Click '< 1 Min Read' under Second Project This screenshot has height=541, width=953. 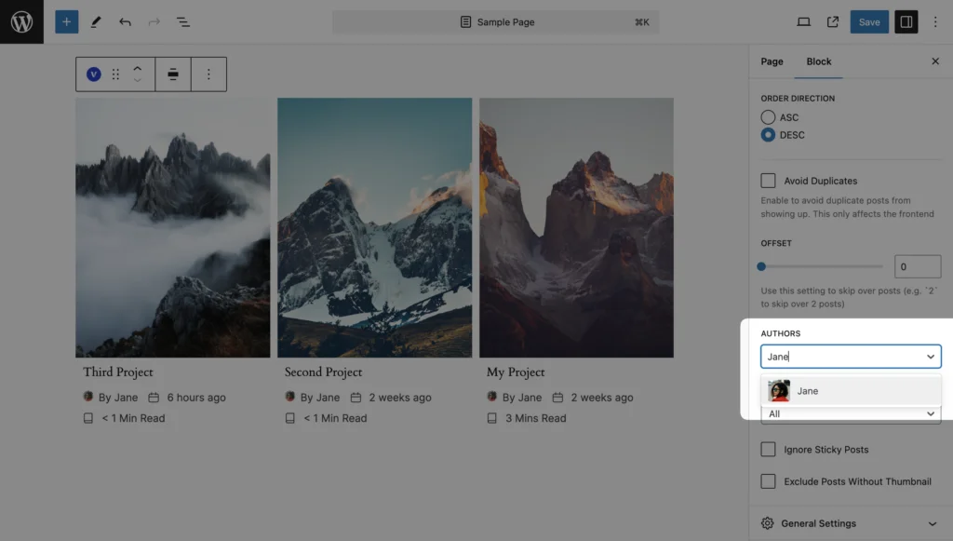point(335,418)
